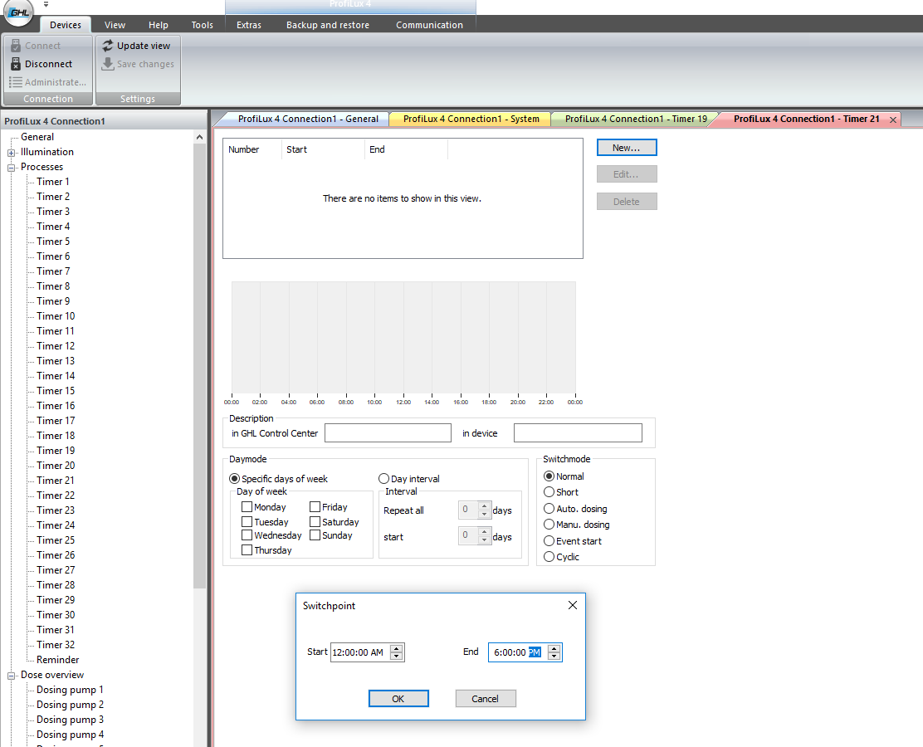The image size is (923, 747).
Task: Select Dosing pump 4 in the tree
Action: [x=70, y=735]
